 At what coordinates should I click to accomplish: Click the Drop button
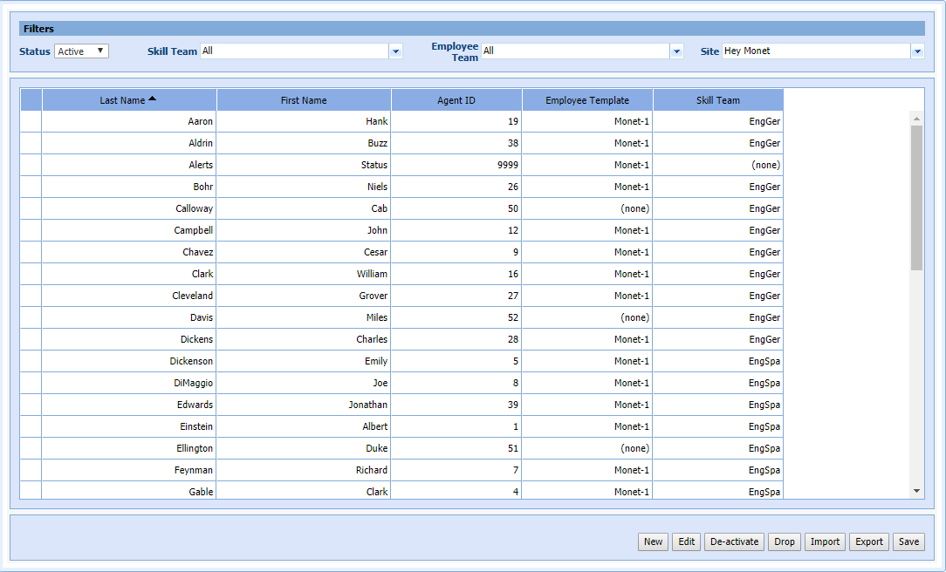(x=785, y=541)
